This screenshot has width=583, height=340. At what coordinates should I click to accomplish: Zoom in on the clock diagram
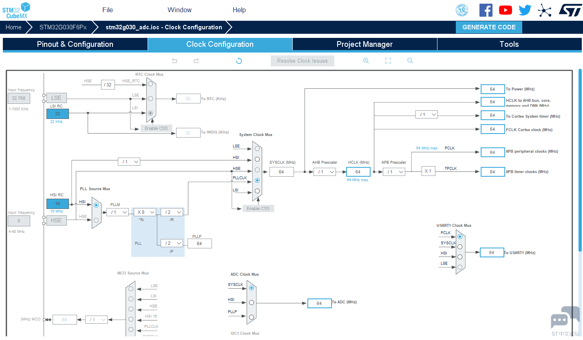pos(366,61)
